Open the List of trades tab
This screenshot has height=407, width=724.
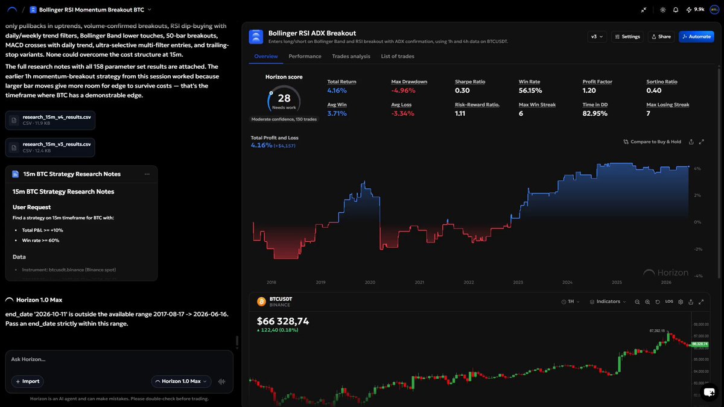pos(398,56)
